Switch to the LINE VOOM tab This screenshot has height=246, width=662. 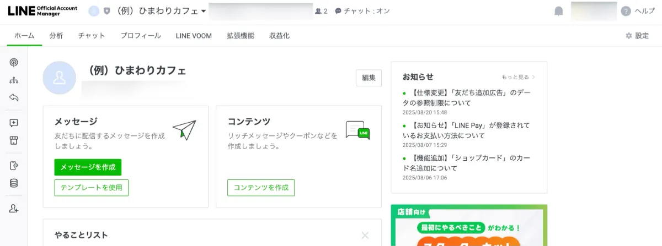[194, 36]
